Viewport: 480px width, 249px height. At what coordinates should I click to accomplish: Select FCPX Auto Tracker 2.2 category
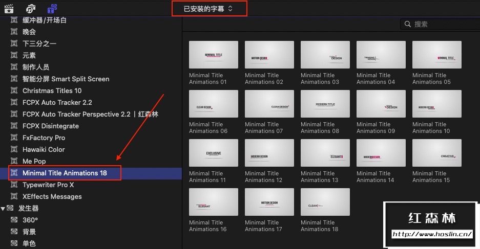pos(57,102)
